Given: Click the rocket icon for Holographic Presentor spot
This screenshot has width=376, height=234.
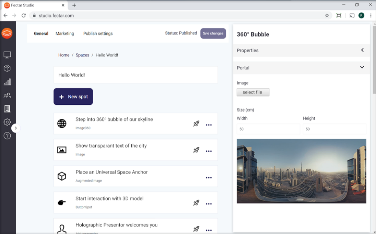Looking at the screenshot, I should coord(196,229).
